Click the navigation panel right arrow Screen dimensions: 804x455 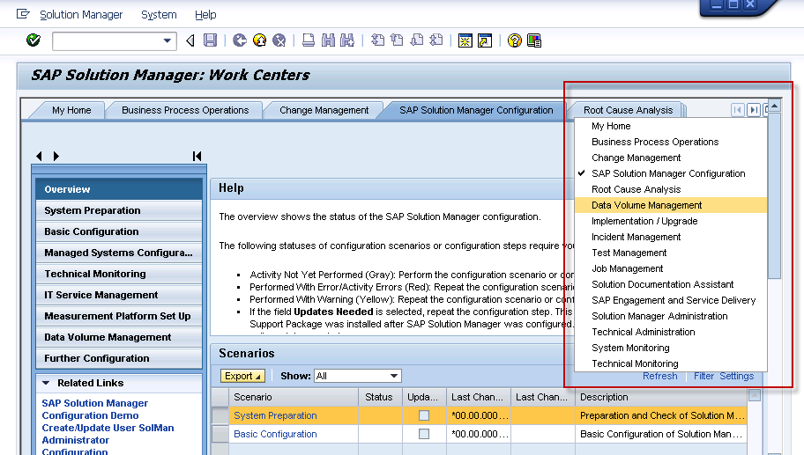(x=56, y=156)
